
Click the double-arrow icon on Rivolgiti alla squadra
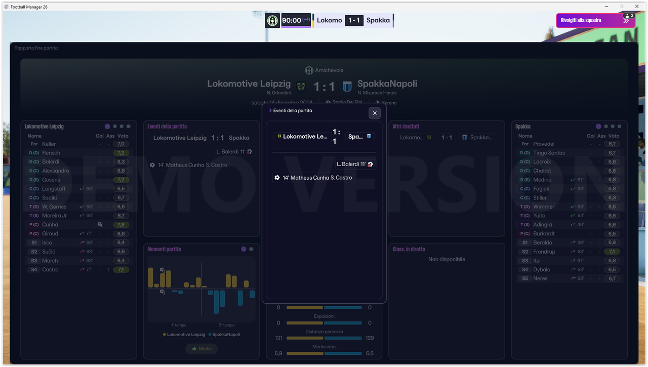pos(627,21)
